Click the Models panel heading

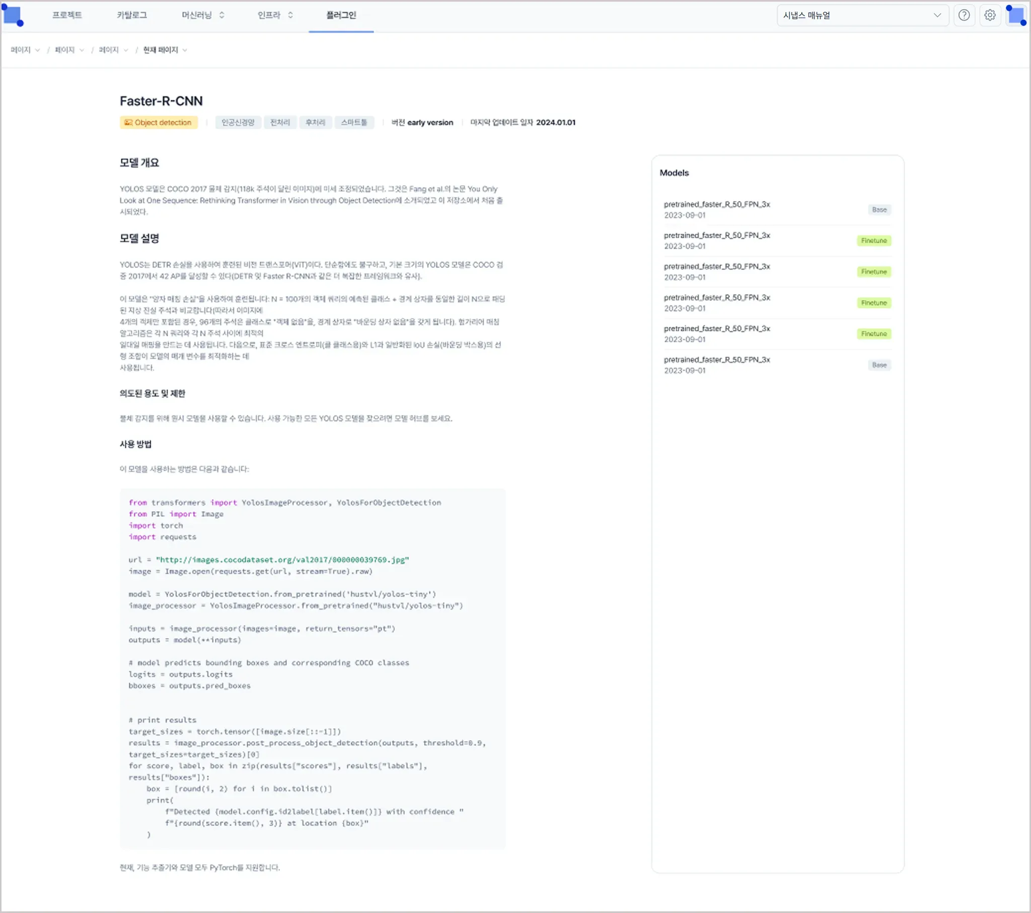pyautogui.click(x=674, y=173)
